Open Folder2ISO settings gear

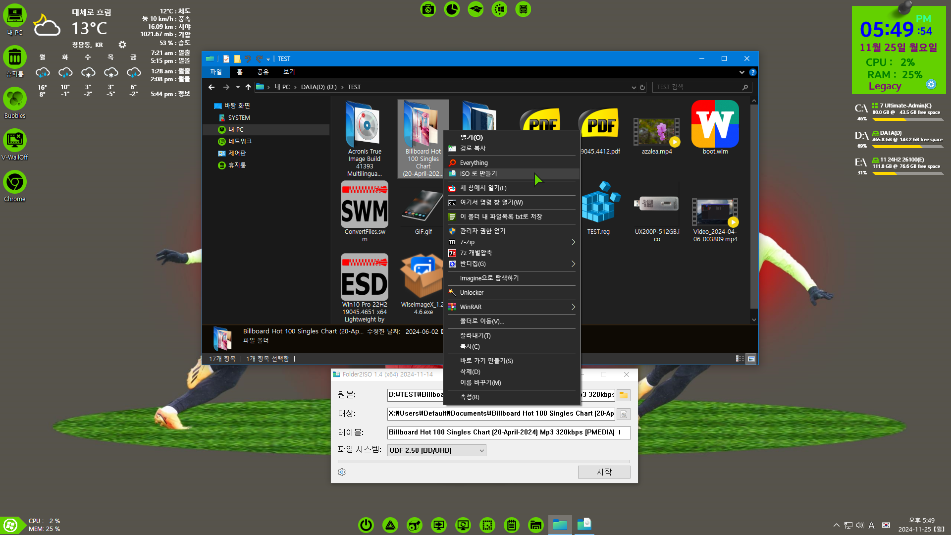[342, 472]
